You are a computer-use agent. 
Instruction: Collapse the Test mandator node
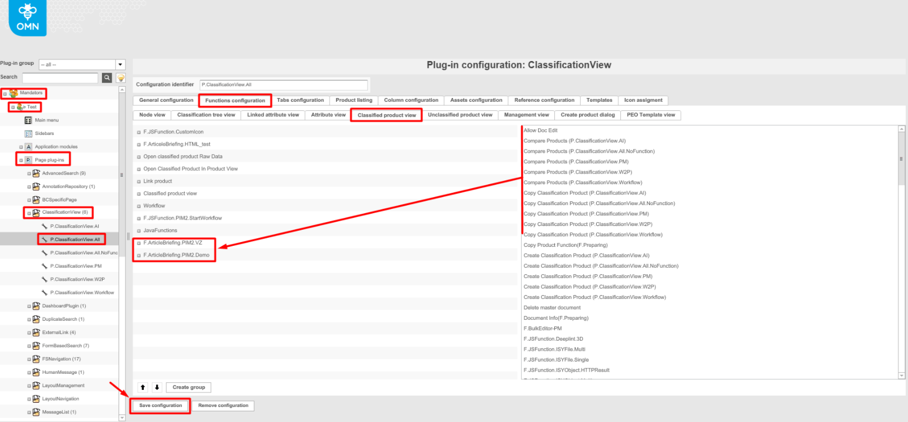click(x=13, y=107)
